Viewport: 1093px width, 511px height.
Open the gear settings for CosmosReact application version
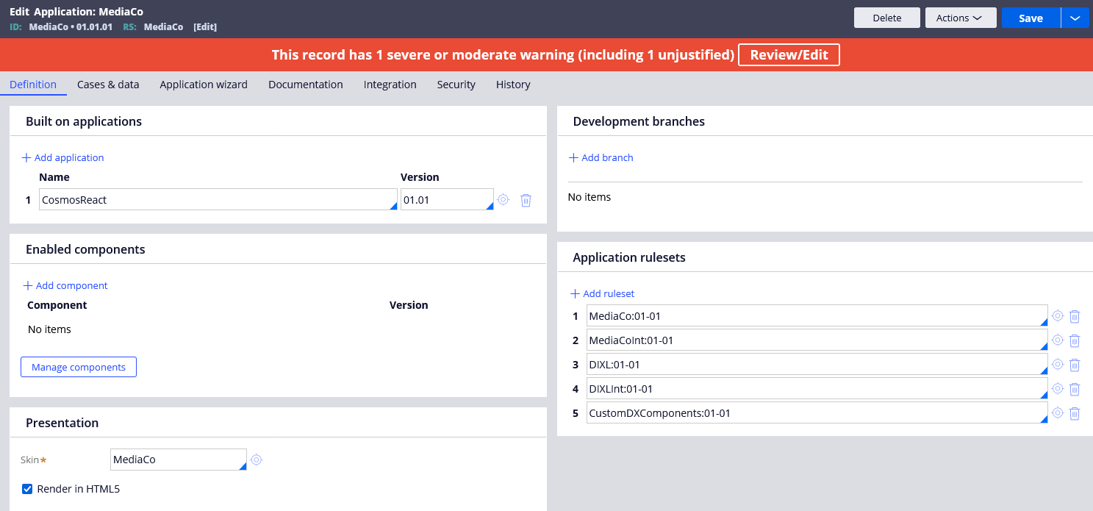(503, 199)
